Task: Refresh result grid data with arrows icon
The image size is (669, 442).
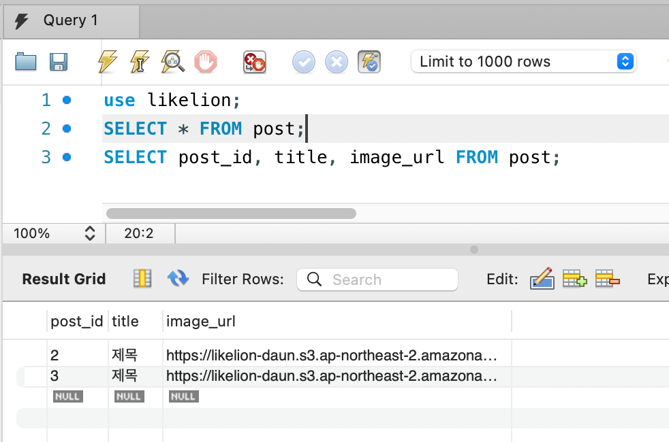Action: 178,279
